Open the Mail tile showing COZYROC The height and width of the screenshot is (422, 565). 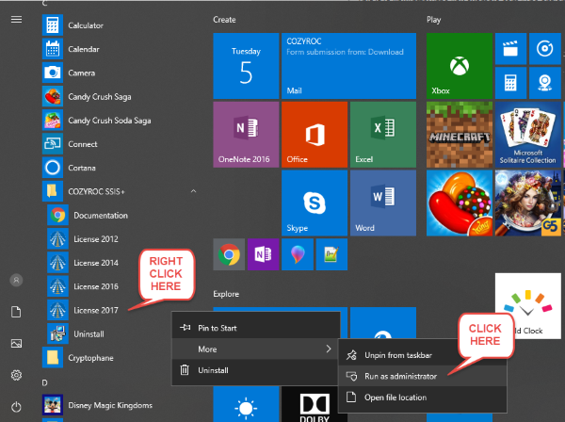(348, 66)
